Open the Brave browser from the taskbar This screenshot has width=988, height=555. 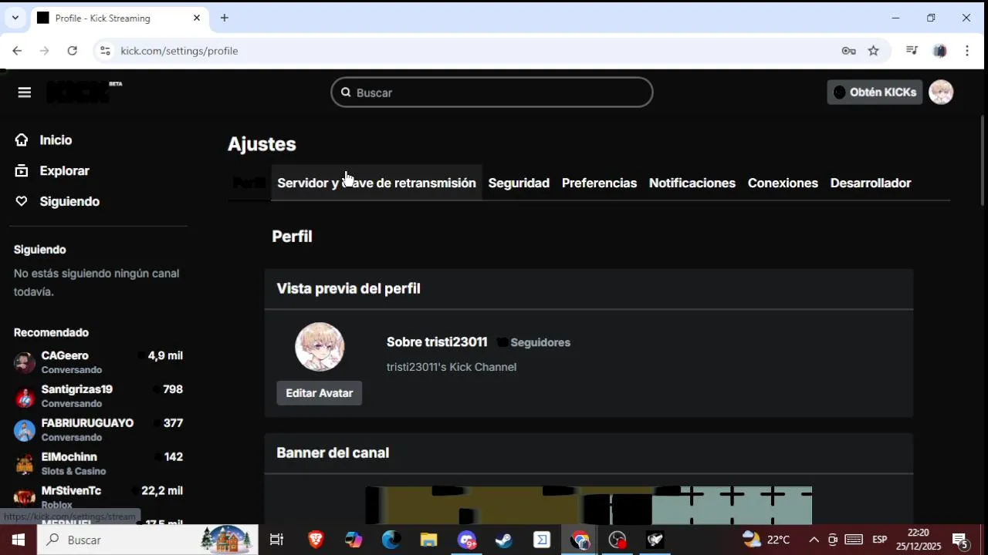click(316, 540)
